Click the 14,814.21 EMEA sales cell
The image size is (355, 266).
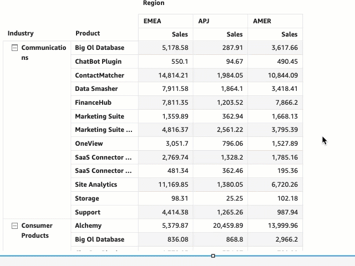pos(173,75)
